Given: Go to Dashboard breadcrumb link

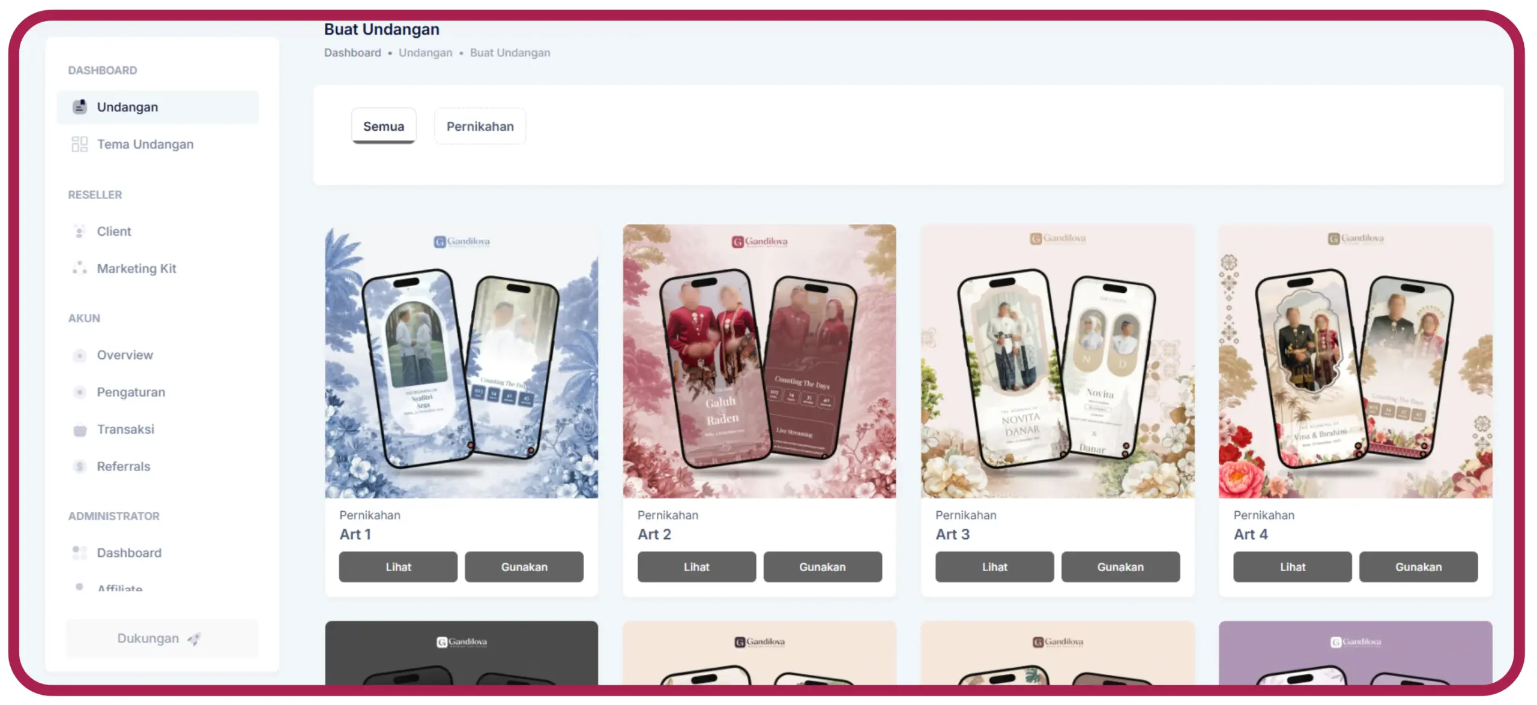Looking at the screenshot, I should click(352, 53).
